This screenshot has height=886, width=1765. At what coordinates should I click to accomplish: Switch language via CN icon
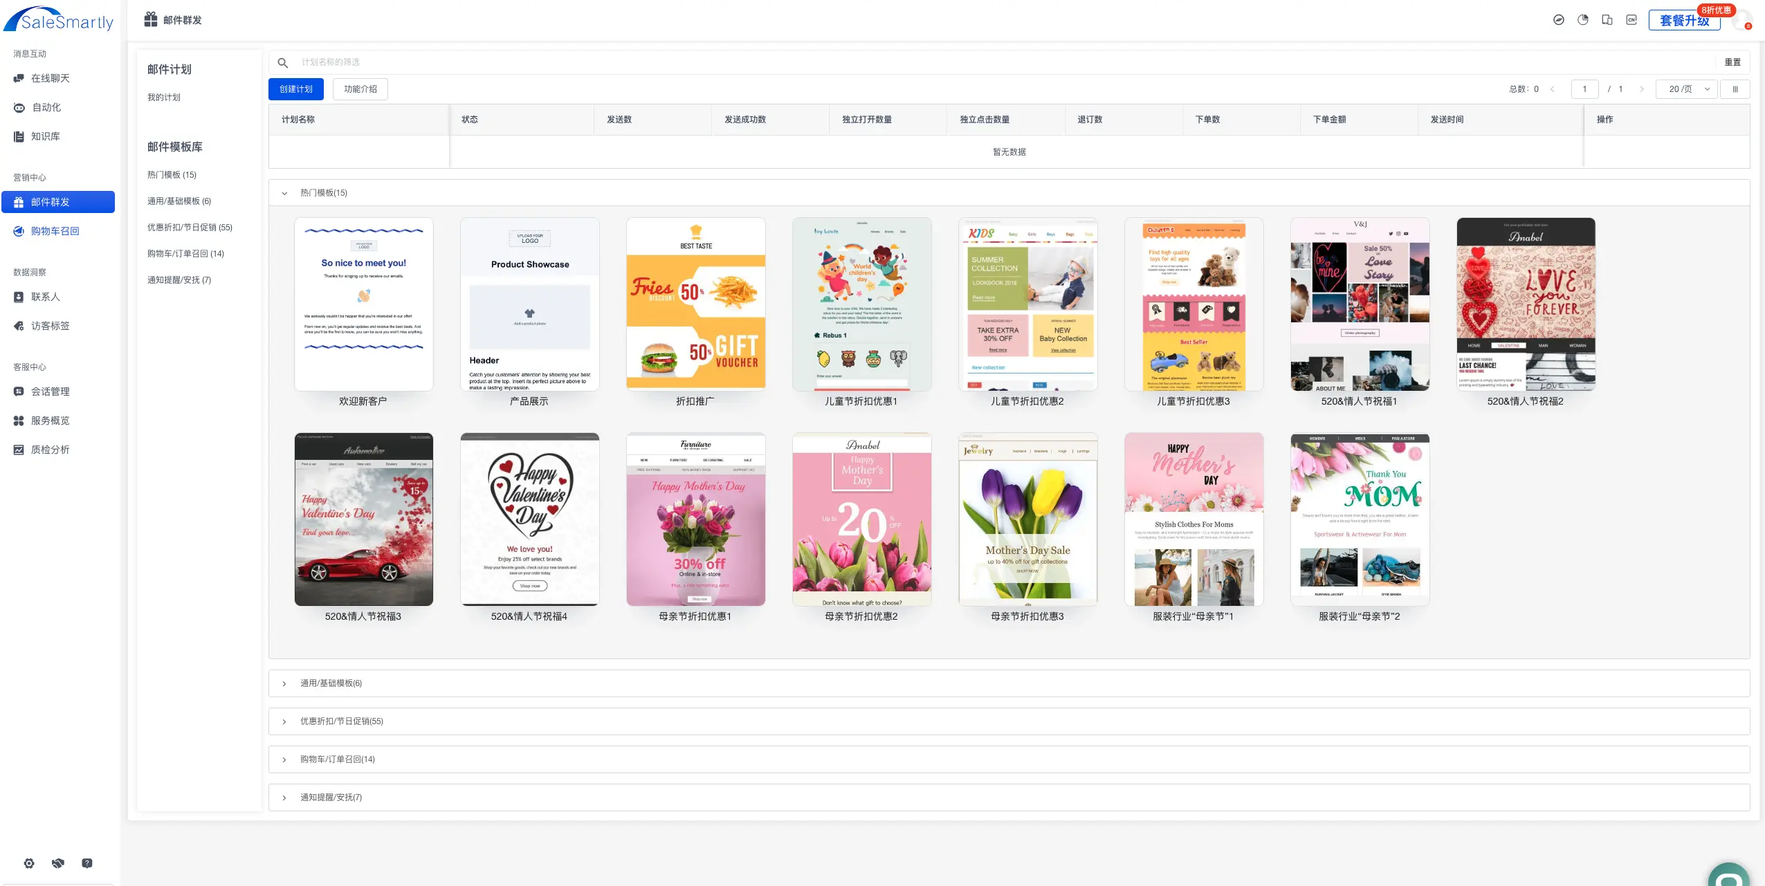click(x=1631, y=20)
